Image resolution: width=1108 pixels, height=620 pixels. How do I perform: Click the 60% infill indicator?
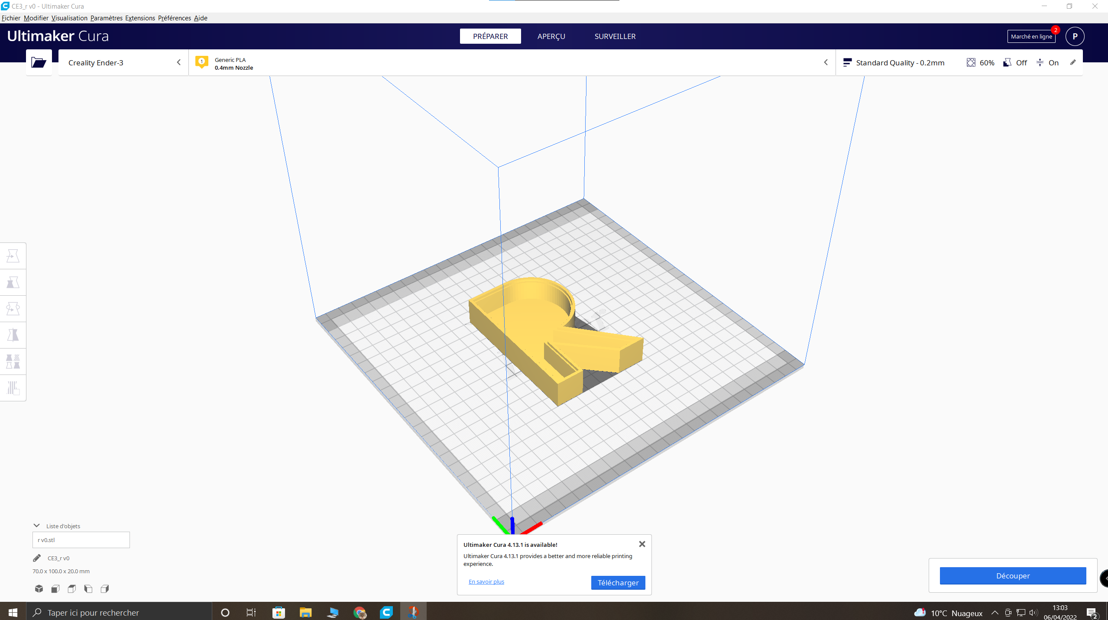pos(981,63)
